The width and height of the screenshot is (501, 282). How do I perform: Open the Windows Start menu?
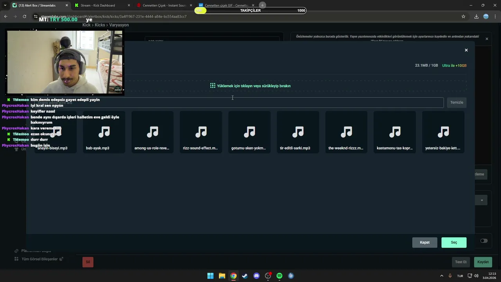(210, 276)
